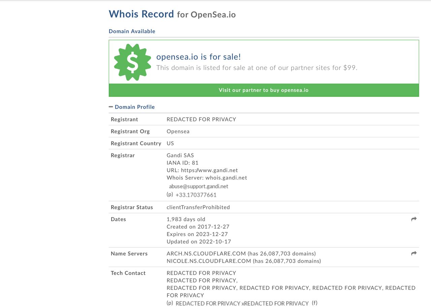Click the Whois Server whois.gandi.net line

click(207, 178)
